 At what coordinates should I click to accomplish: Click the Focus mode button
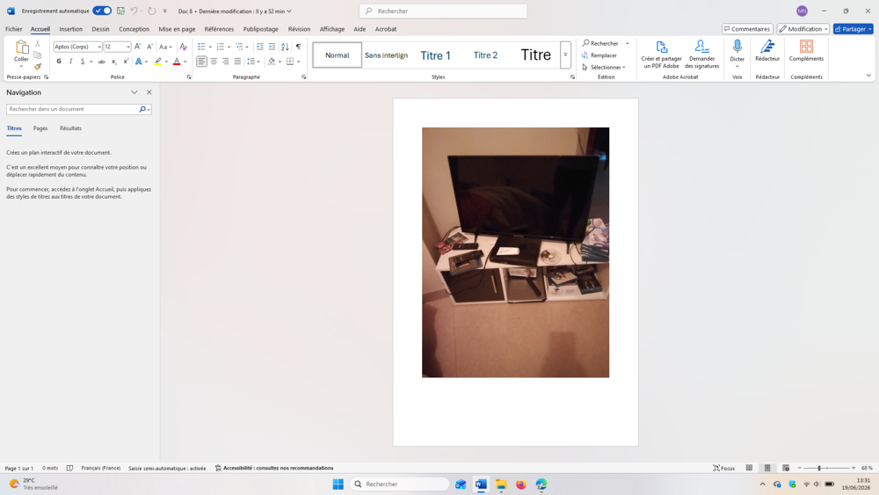[x=723, y=468]
